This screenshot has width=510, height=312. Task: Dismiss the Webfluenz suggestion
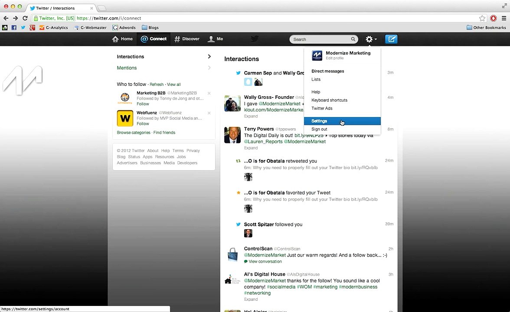209,113
